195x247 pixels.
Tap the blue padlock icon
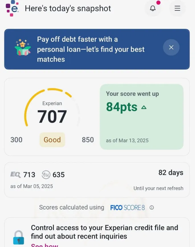[19, 237]
